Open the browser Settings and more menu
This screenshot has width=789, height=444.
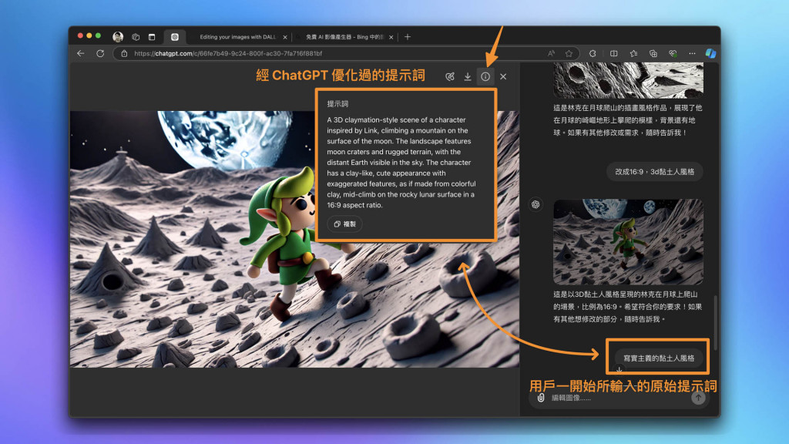[693, 53]
